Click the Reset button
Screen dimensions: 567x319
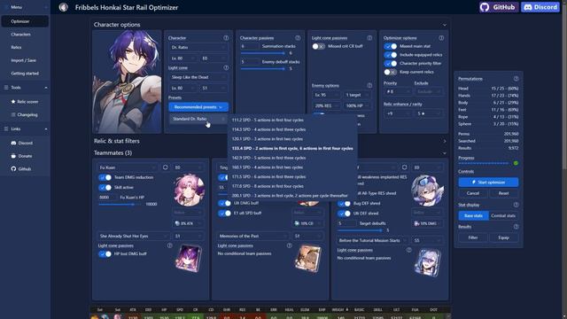(504, 193)
